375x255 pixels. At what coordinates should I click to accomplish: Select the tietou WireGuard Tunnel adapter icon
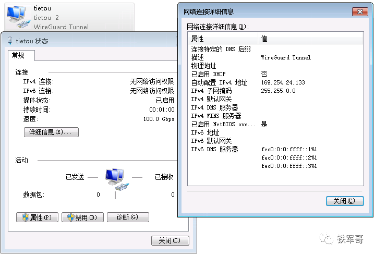pos(18,17)
